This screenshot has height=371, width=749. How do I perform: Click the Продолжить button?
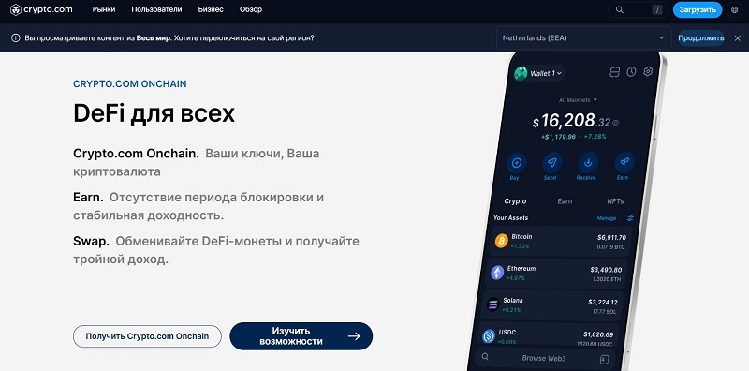tap(701, 38)
